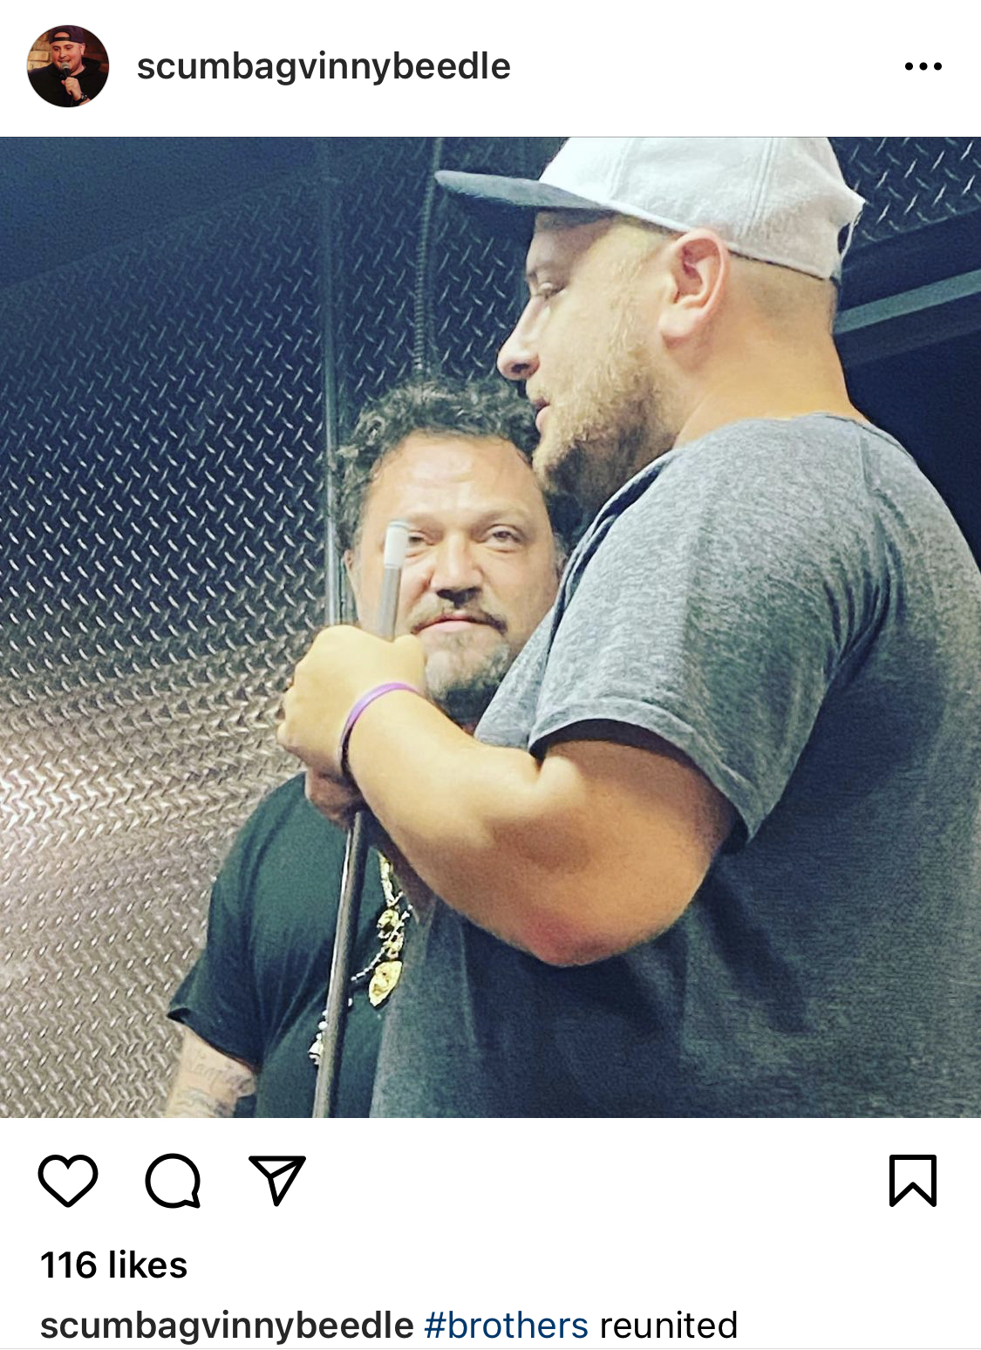Viewport: 981px width, 1350px height.
Task: Tap the gold necklace in the photo
Action: 385,933
